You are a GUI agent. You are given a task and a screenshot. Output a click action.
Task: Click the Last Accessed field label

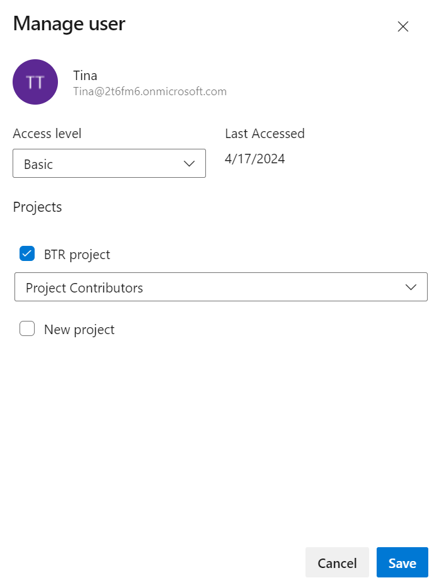[265, 134]
